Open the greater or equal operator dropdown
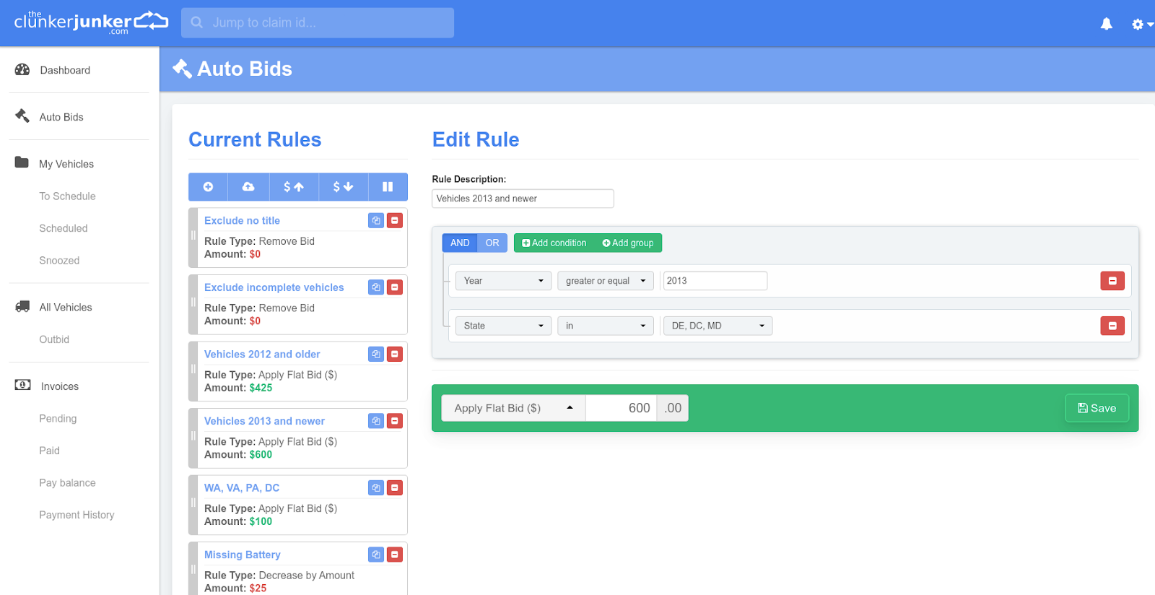This screenshot has height=595, width=1155. 606,281
